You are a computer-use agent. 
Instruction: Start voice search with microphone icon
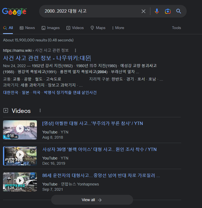pyautogui.click(x=157, y=11)
